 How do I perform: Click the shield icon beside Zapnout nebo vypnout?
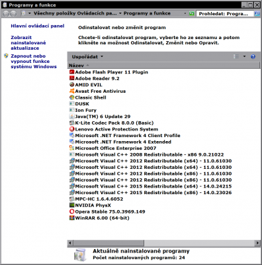6,56
